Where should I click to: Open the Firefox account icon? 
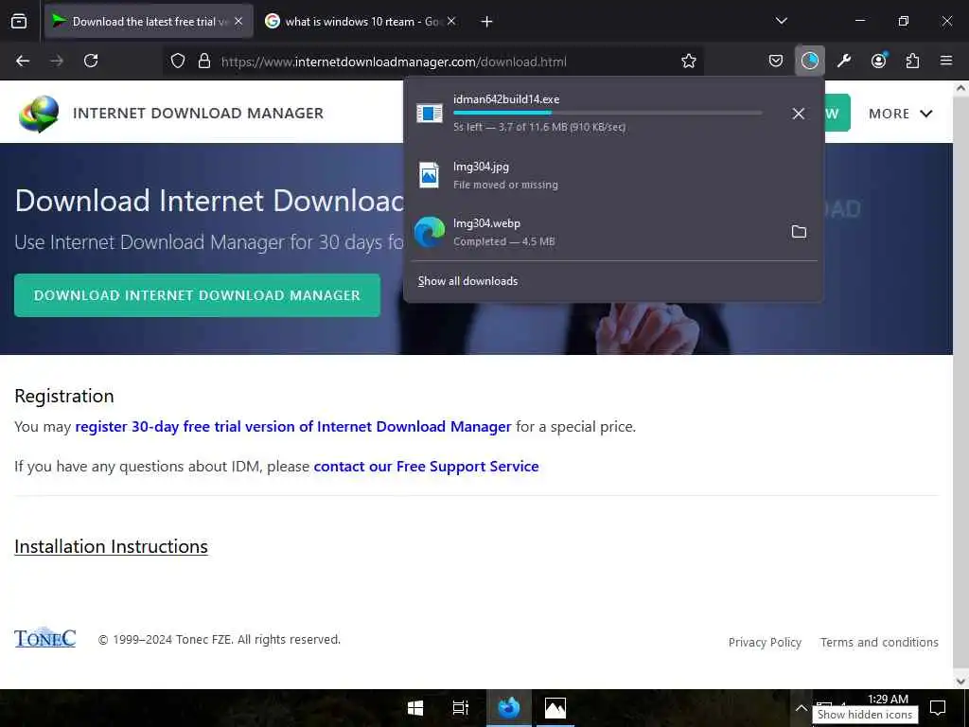(x=878, y=61)
